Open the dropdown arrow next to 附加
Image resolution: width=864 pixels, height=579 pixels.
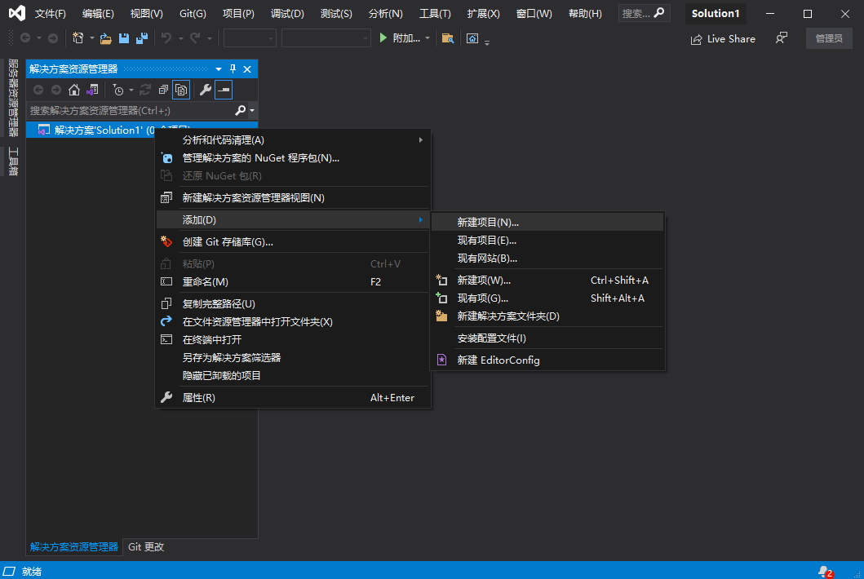[427, 38]
